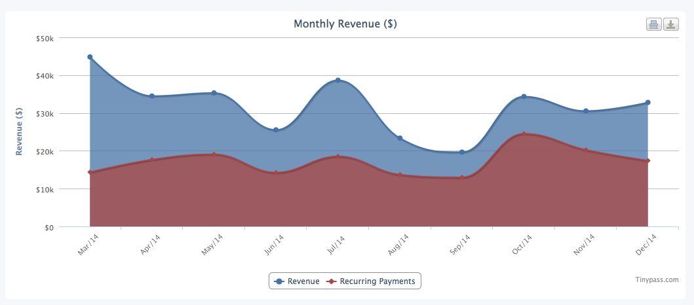Select the Jun/14 Revenue data point

point(276,130)
